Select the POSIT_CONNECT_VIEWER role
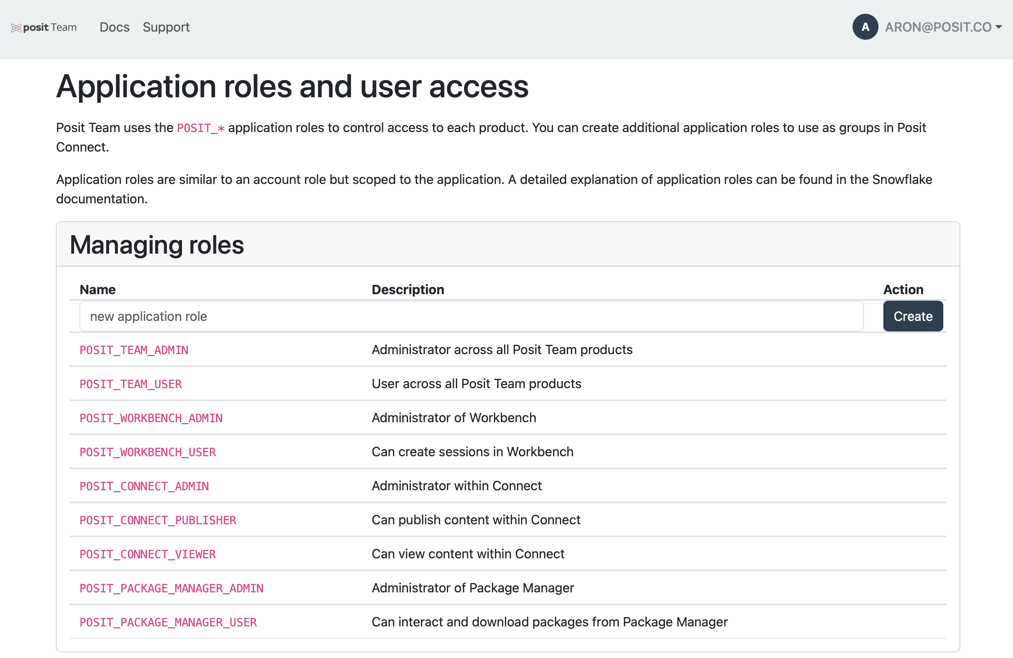The width and height of the screenshot is (1013, 658). coord(147,554)
